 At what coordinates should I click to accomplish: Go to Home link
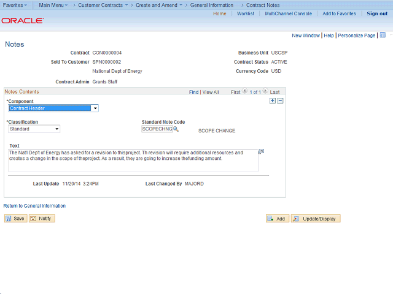point(220,13)
